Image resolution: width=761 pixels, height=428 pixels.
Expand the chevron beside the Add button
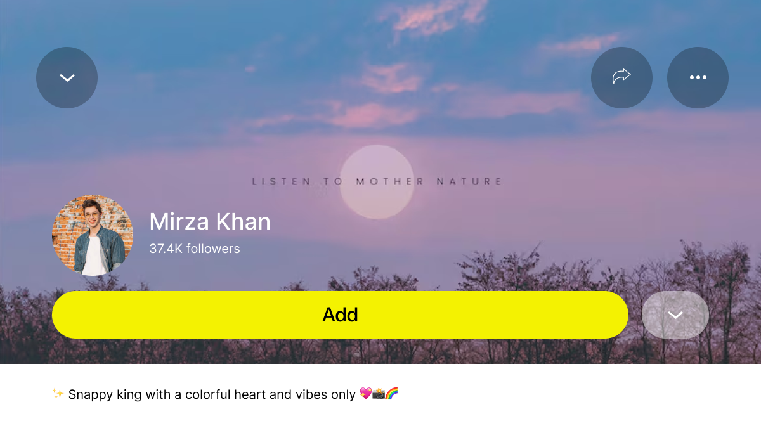675,315
